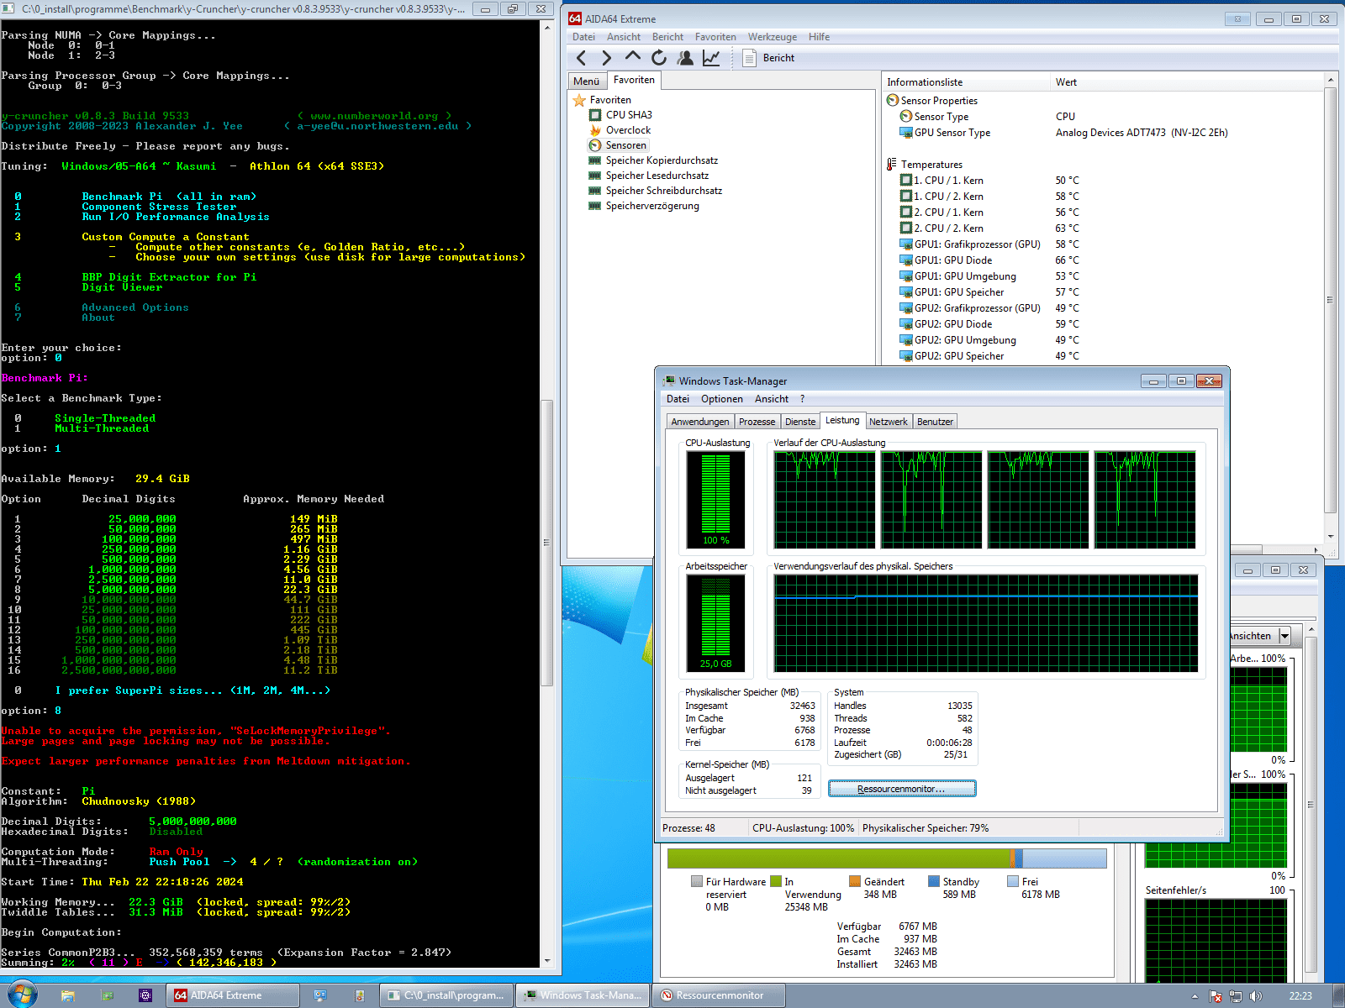Open AIDA64 user management icon
Screen dimensions: 1345x1008
point(685,57)
